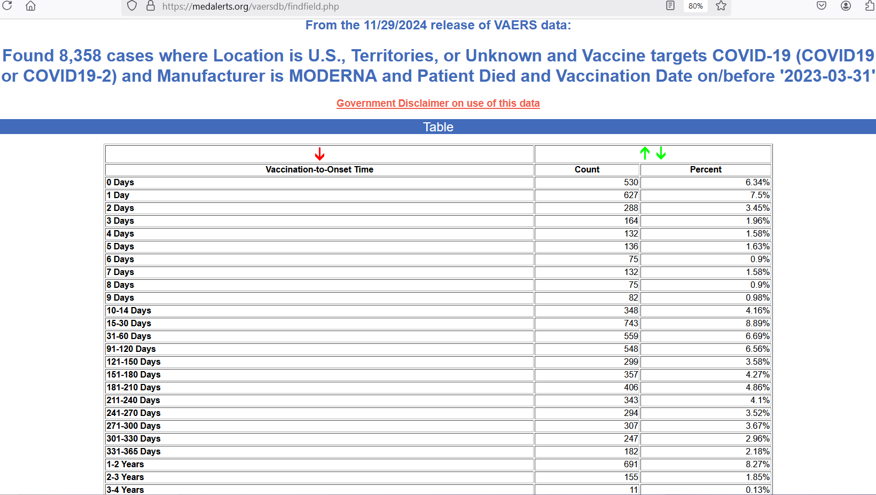Sort count descending with green down arrow
The image size is (876, 495).
click(x=661, y=153)
